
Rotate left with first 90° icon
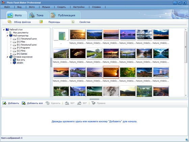pyautogui.click(x=67, y=103)
